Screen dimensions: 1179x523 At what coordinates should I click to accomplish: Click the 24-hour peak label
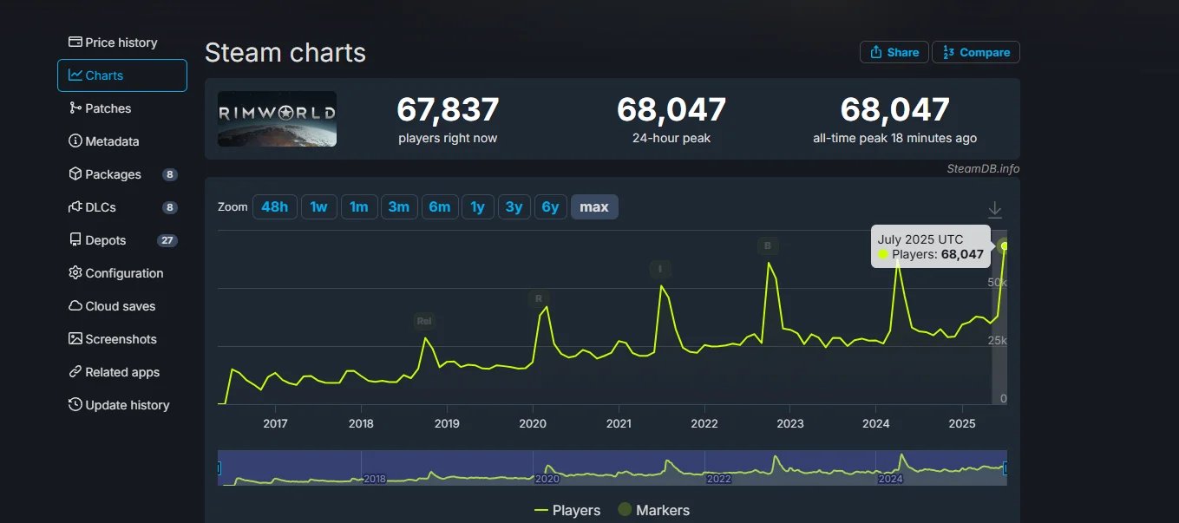pyautogui.click(x=671, y=138)
